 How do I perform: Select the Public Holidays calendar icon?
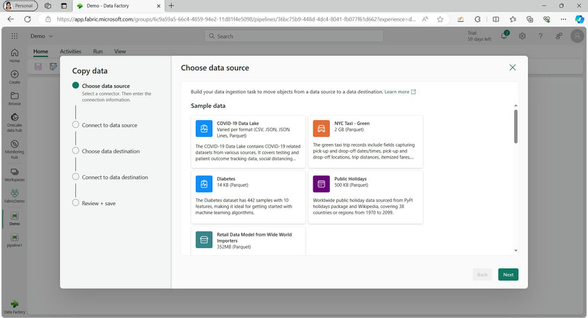tap(322, 184)
